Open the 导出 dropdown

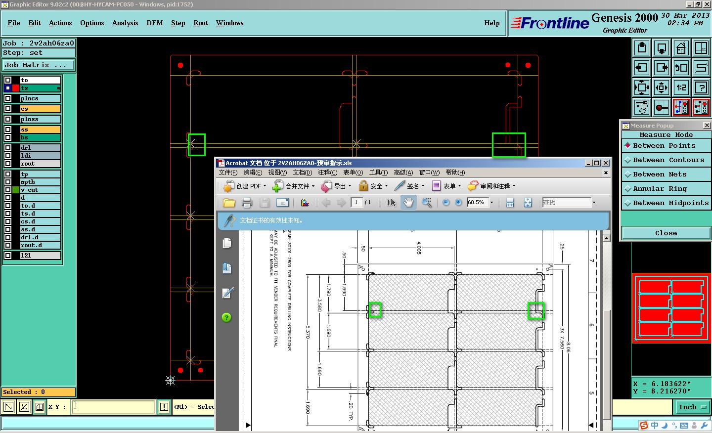[336, 186]
